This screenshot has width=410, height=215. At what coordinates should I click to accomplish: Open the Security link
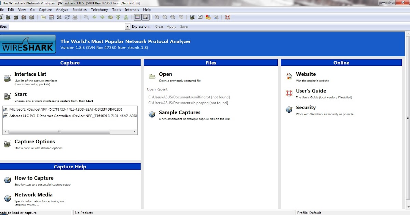(x=306, y=107)
